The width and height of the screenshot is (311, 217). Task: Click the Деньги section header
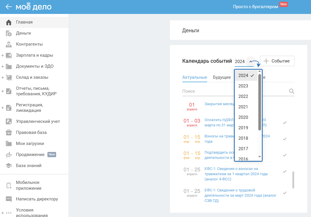[x=191, y=31]
